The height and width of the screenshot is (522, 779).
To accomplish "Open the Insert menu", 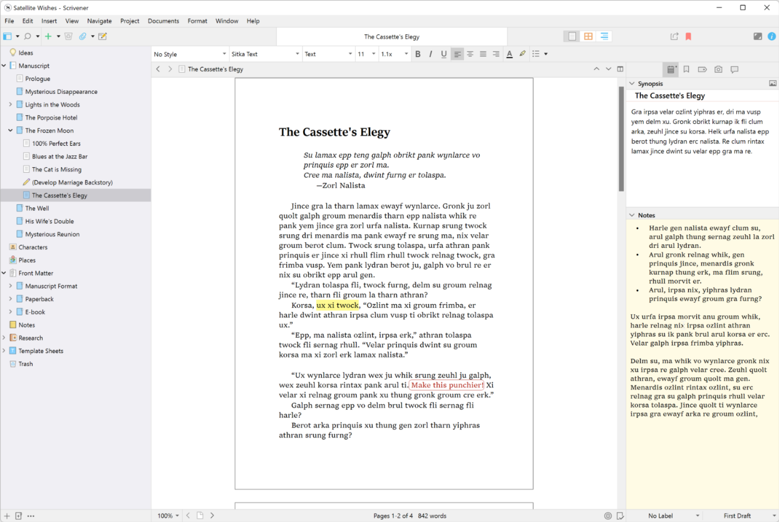I will (x=49, y=21).
